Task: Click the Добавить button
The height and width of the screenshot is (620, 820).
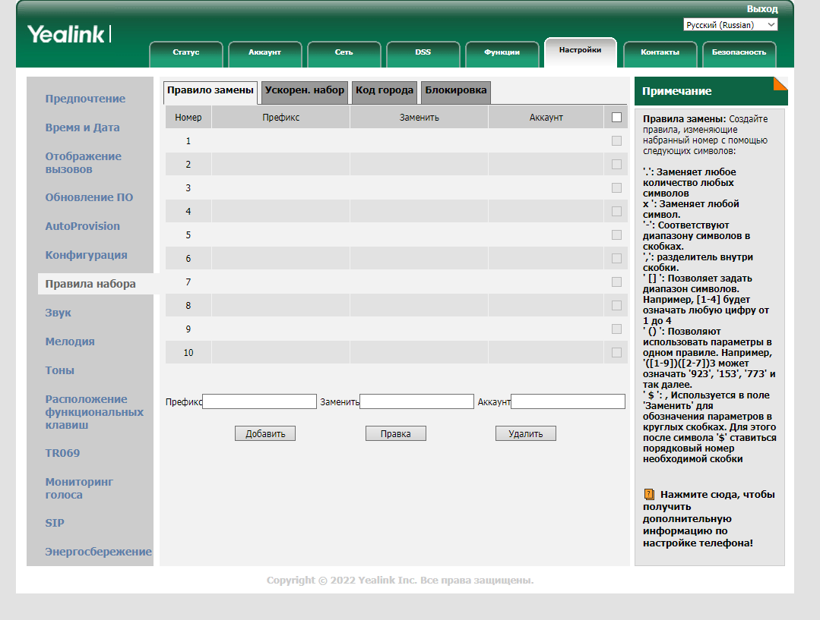Action: 265,433
